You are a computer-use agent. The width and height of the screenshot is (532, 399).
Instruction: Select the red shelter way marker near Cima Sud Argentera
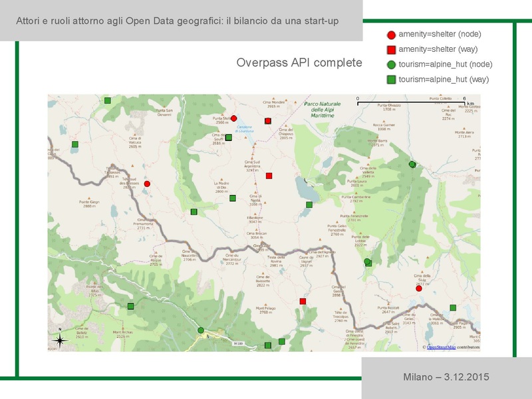click(269, 176)
